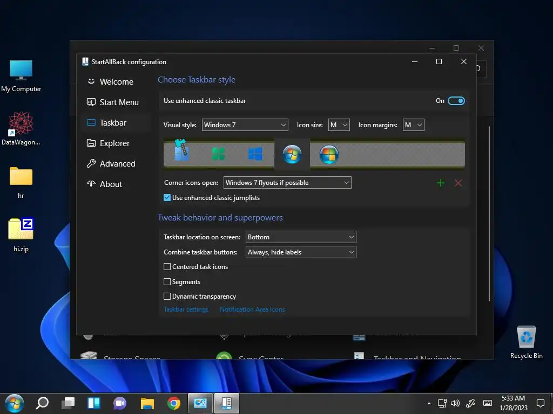The width and height of the screenshot is (553, 414).
Task: Open the volume speaker tray icon
Action: 455,403
